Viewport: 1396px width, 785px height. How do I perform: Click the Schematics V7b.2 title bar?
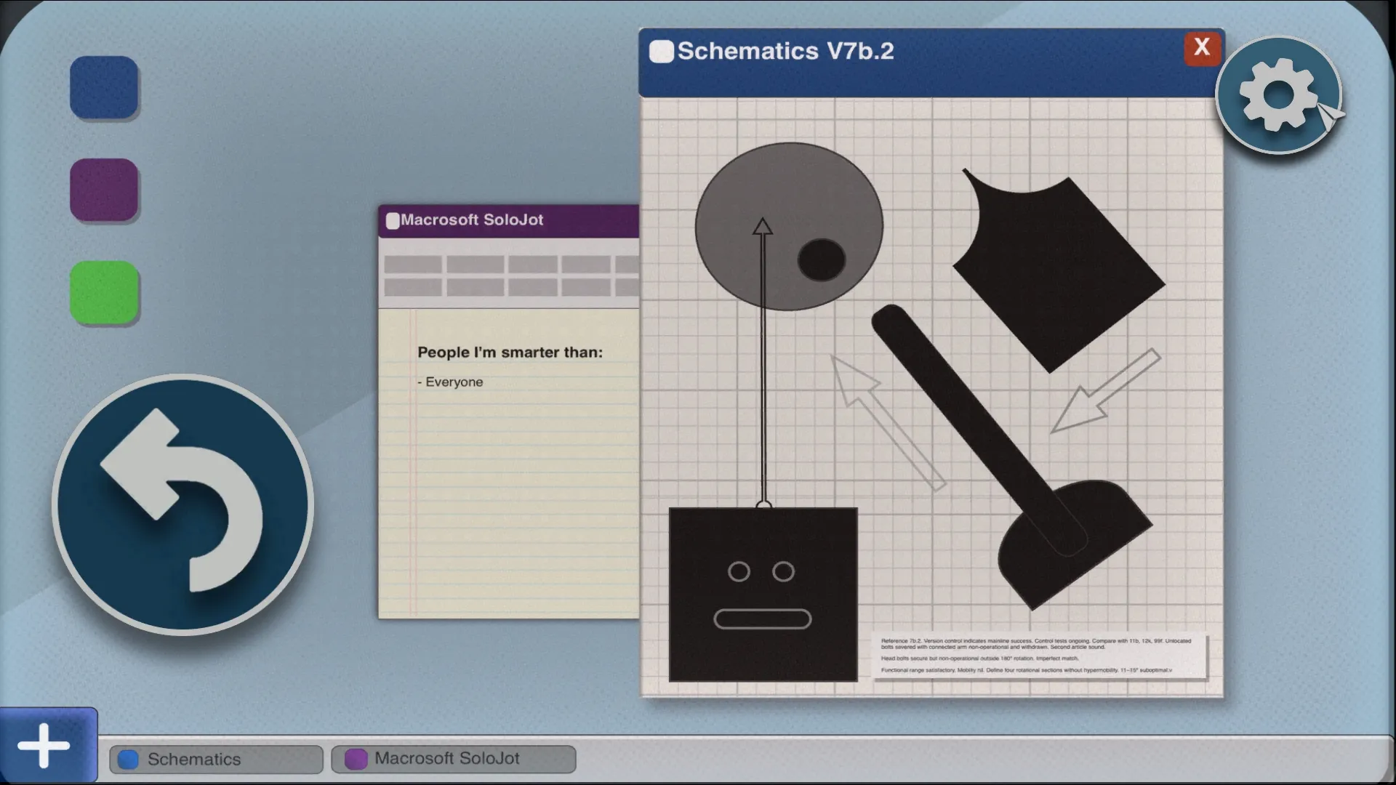click(x=931, y=63)
